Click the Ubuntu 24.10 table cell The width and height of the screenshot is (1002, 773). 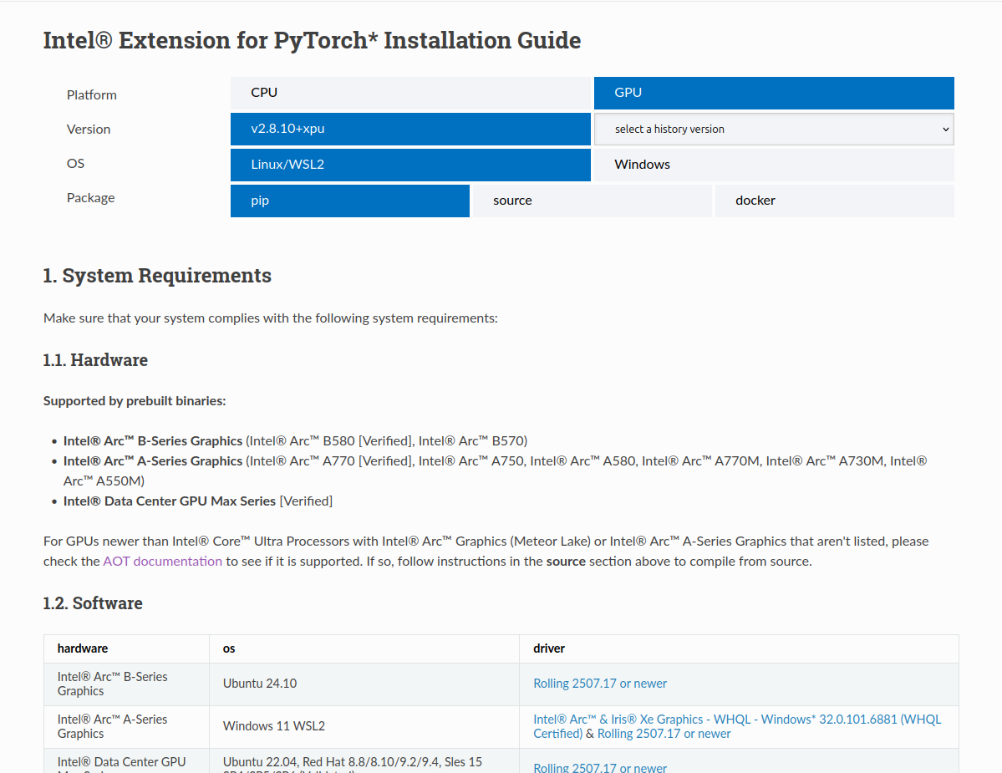364,684
